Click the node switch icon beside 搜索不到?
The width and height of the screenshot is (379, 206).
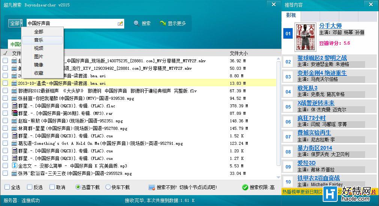[x=152, y=187]
